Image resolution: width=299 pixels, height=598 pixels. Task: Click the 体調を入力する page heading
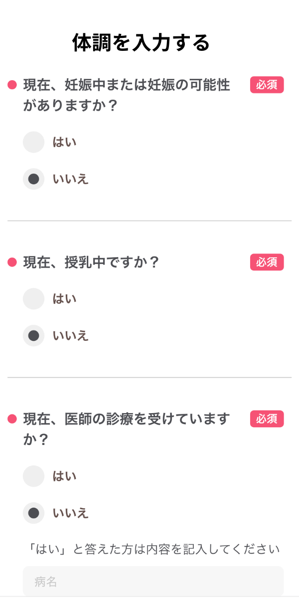click(x=141, y=43)
